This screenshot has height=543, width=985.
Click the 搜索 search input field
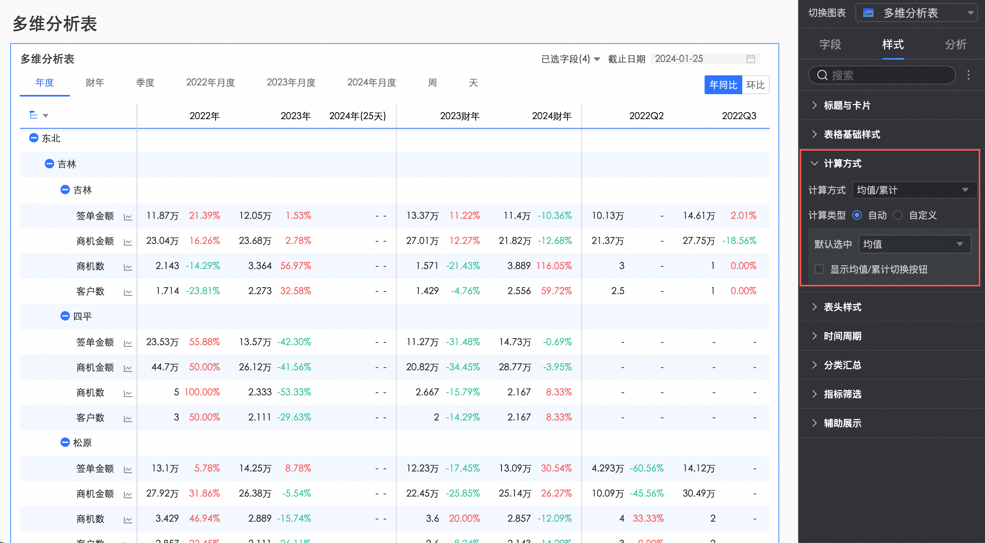882,75
